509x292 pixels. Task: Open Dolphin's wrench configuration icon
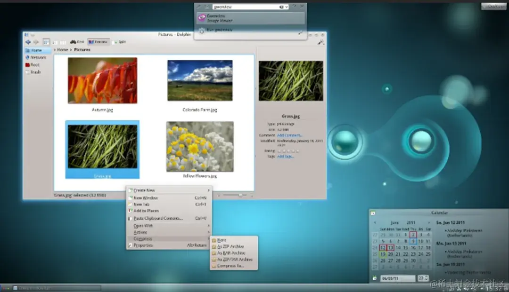click(x=321, y=42)
